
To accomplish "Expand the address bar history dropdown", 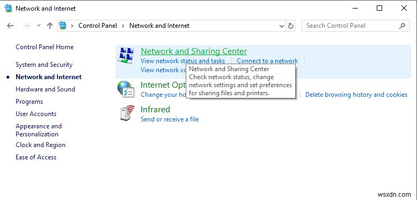I will click(x=282, y=26).
